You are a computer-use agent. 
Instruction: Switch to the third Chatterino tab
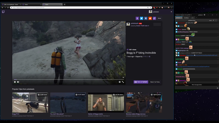pyautogui.click(x=193, y=18)
